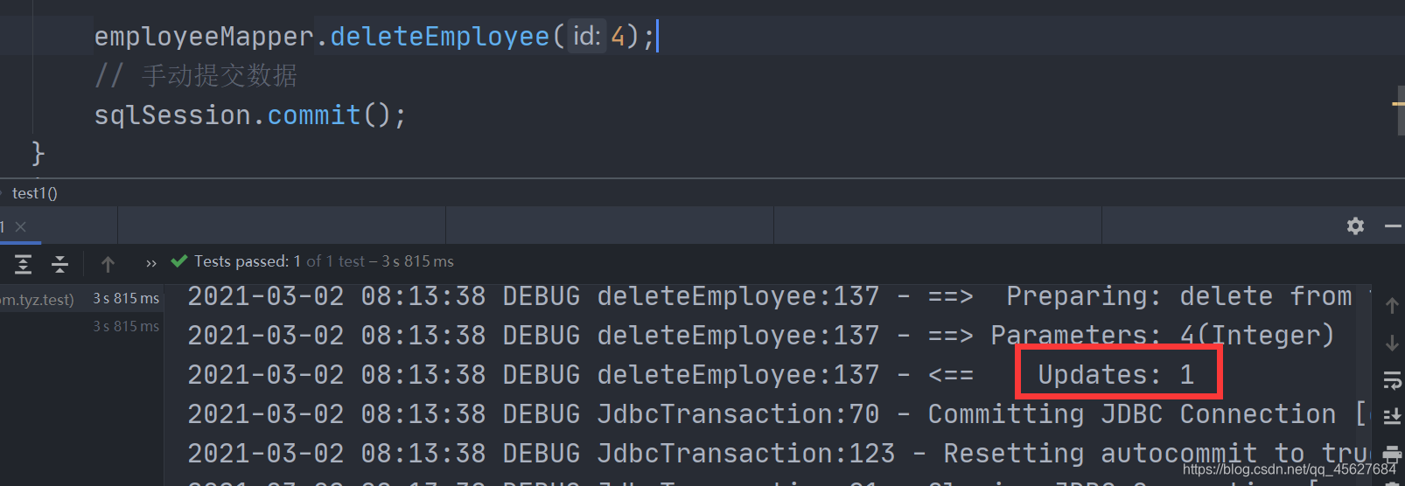
Task: Close the run tab numbered 1
Action: (21, 226)
